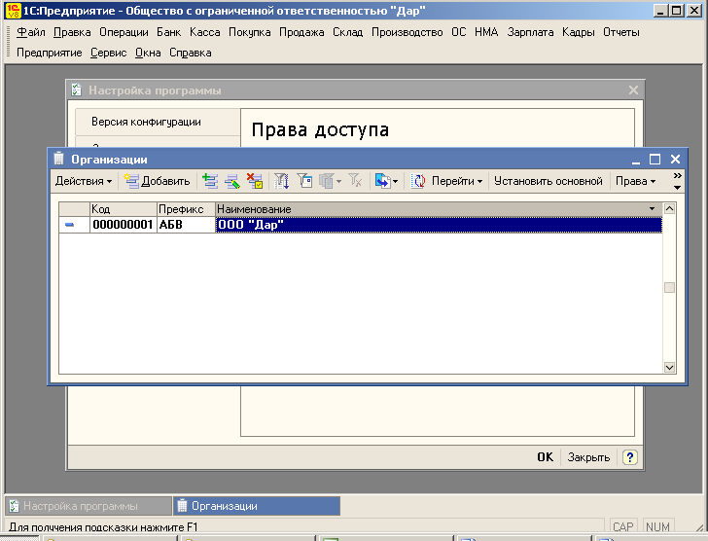Image resolution: width=708 pixels, height=541 pixels.
Task: Open the Операции menu
Action: pyautogui.click(x=124, y=32)
